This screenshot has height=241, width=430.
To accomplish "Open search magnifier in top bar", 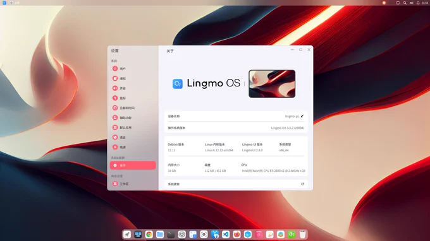I will (x=405, y=3).
